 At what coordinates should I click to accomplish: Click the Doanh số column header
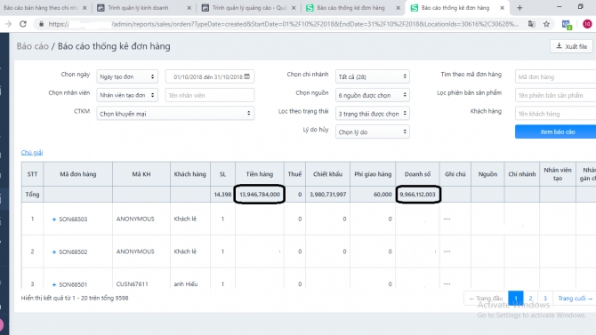417,174
